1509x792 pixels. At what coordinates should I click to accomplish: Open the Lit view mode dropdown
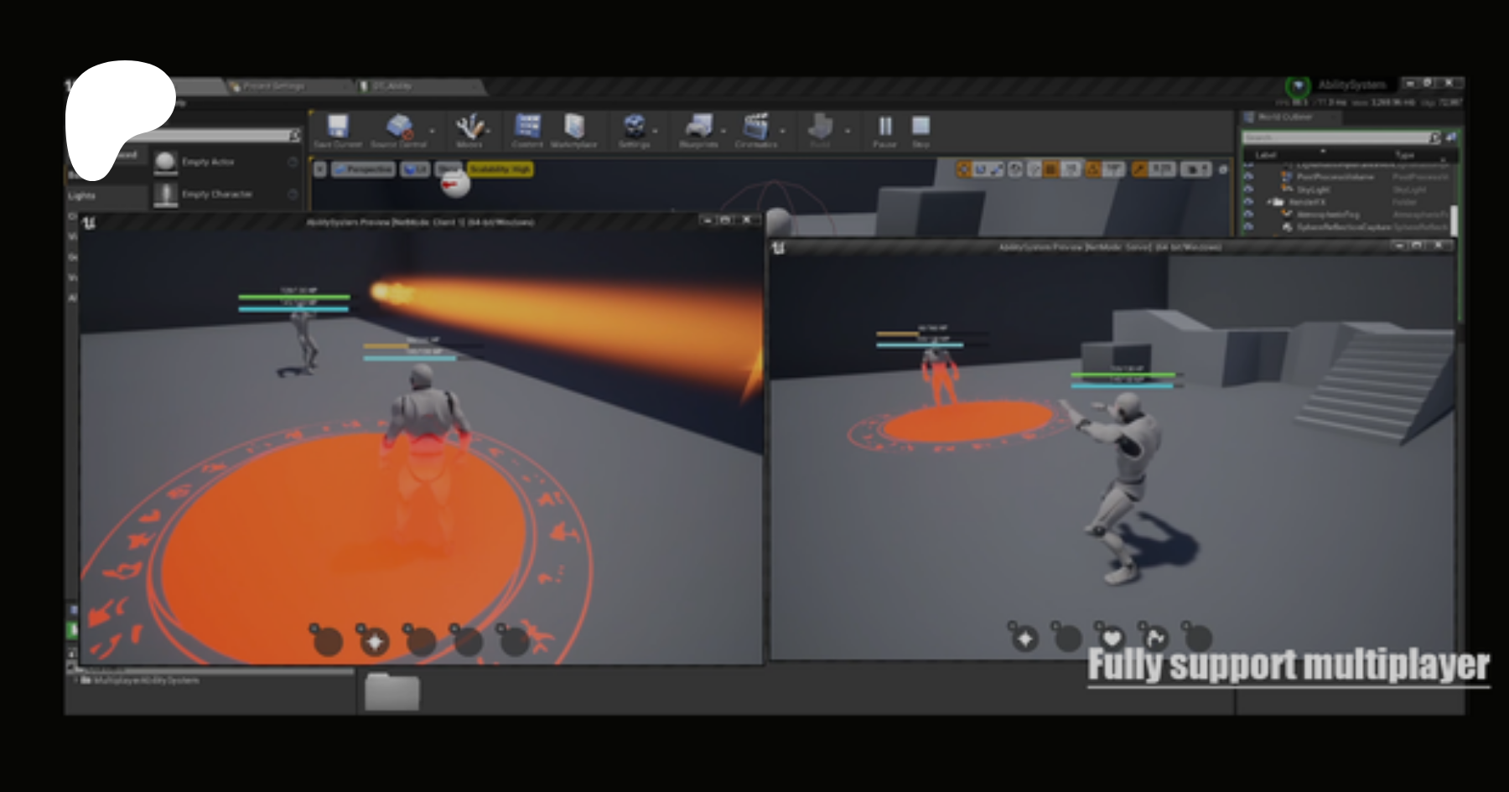point(414,169)
